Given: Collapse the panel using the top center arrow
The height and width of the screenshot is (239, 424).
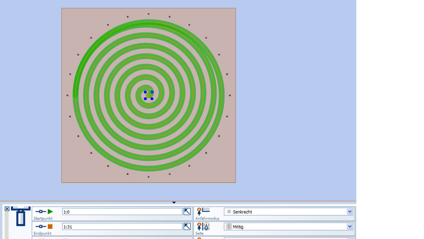Looking at the screenshot, I should (174, 202).
